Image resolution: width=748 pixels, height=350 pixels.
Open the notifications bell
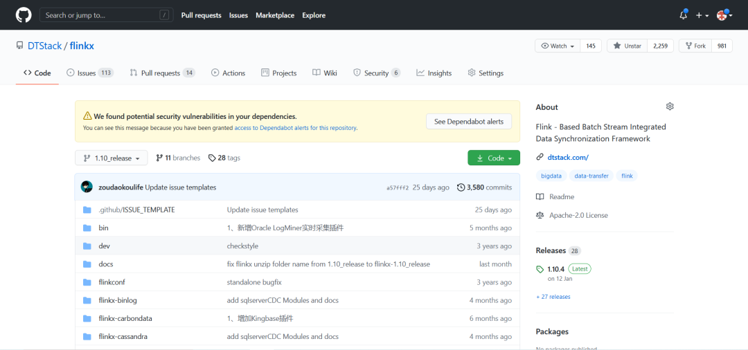[684, 15]
